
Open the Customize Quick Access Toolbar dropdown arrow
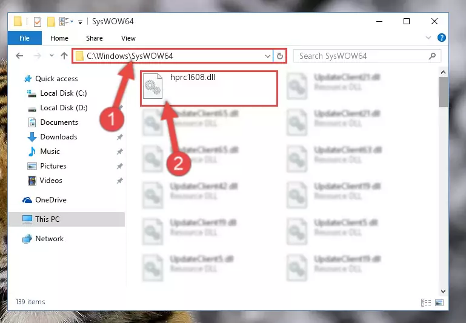80,22
